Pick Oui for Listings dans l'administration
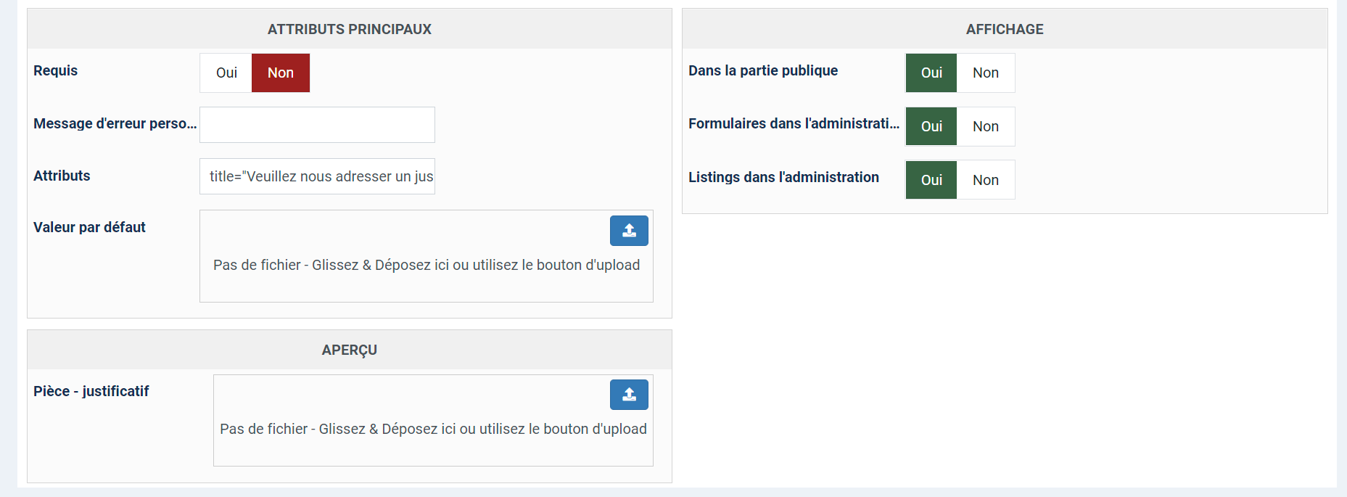This screenshot has height=497, width=1347. (931, 180)
